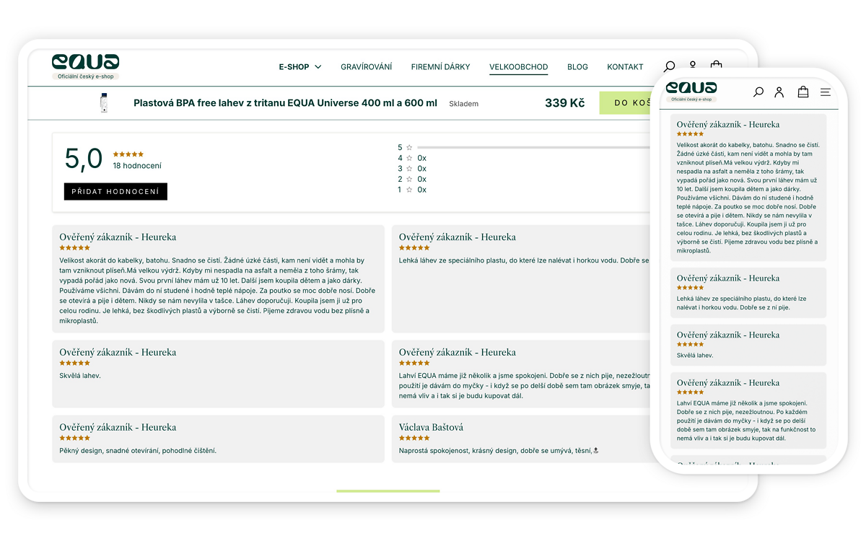This screenshot has height=541, width=866.
Task: Open user account icon in desktop header
Action: coord(693,66)
